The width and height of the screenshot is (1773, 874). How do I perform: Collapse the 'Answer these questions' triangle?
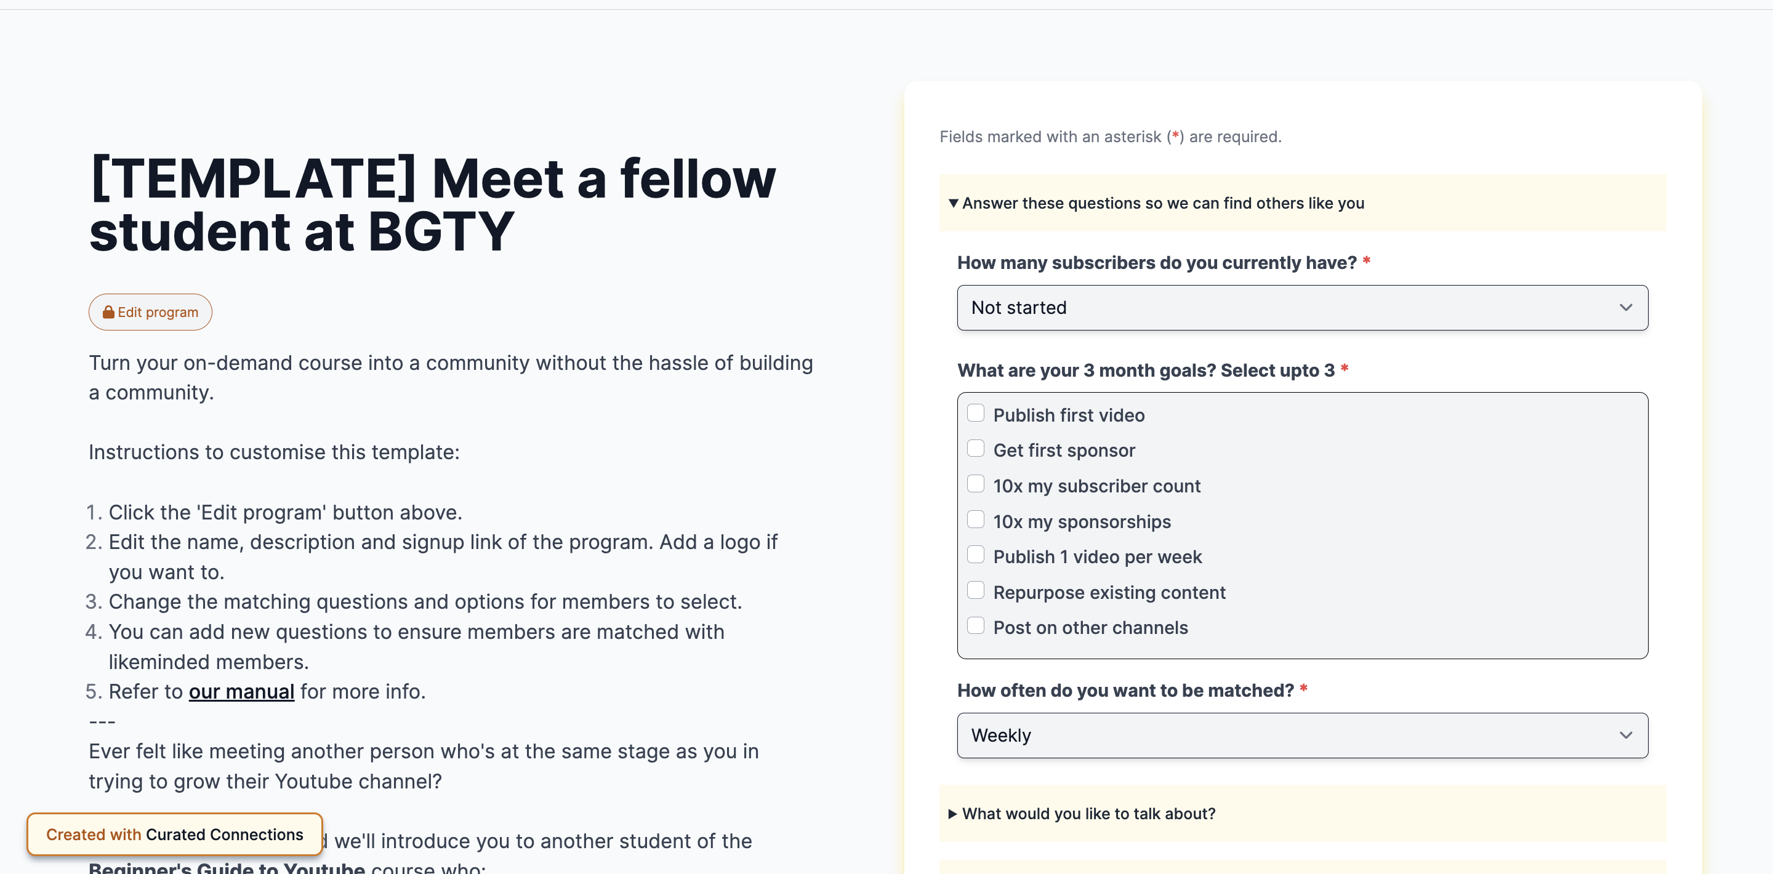(953, 203)
